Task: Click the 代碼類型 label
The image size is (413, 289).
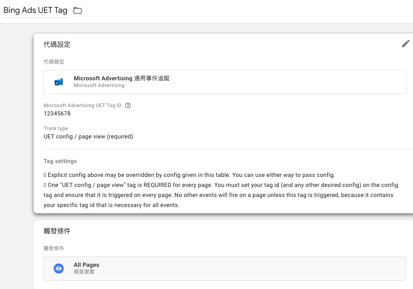Action: click(x=54, y=62)
